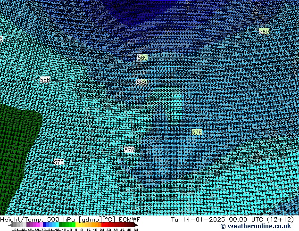Click the gray arrow at the scale's cold end
Image resolution: width=299 pixels, height=231 pixels.
coord(11,225)
